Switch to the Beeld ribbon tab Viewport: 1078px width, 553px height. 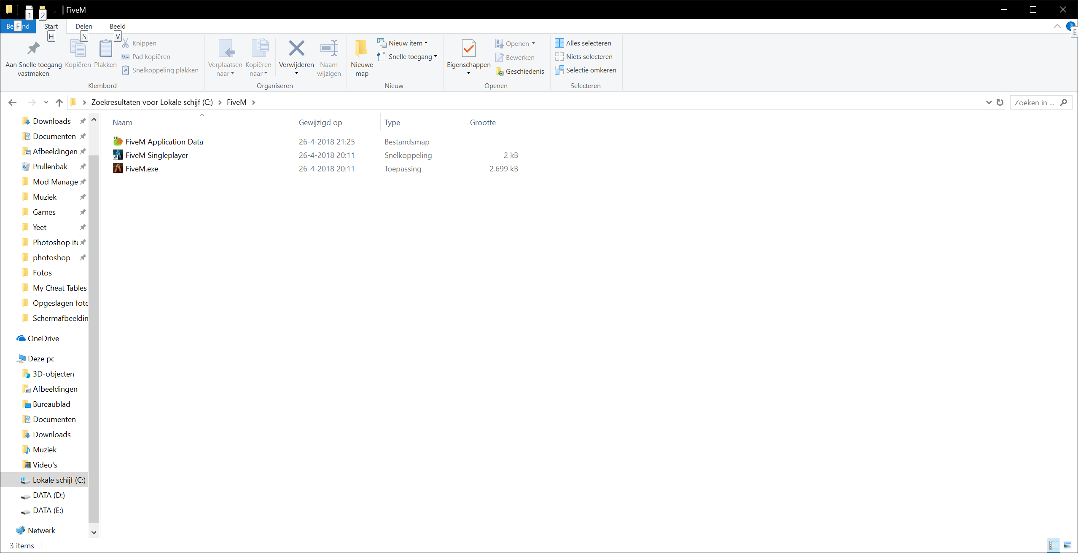point(117,26)
